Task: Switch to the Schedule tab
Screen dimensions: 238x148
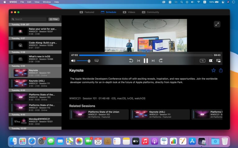Action: click(108, 12)
